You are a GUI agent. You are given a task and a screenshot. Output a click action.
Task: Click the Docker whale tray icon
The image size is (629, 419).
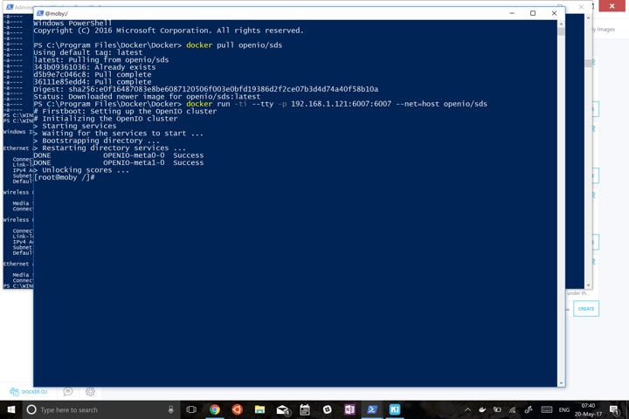[x=482, y=409]
